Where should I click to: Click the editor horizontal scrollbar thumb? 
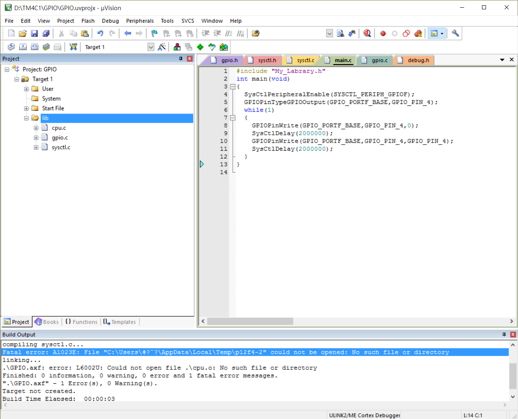(250, 321)
